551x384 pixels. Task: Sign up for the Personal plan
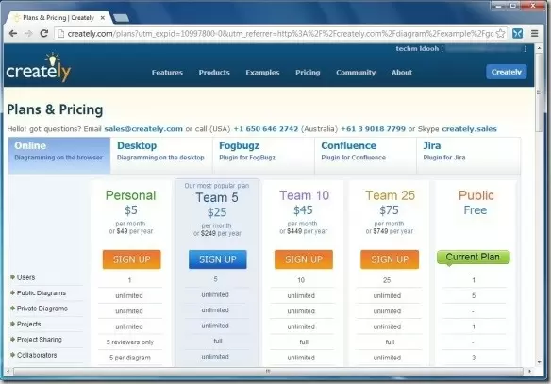coord(132,259)
